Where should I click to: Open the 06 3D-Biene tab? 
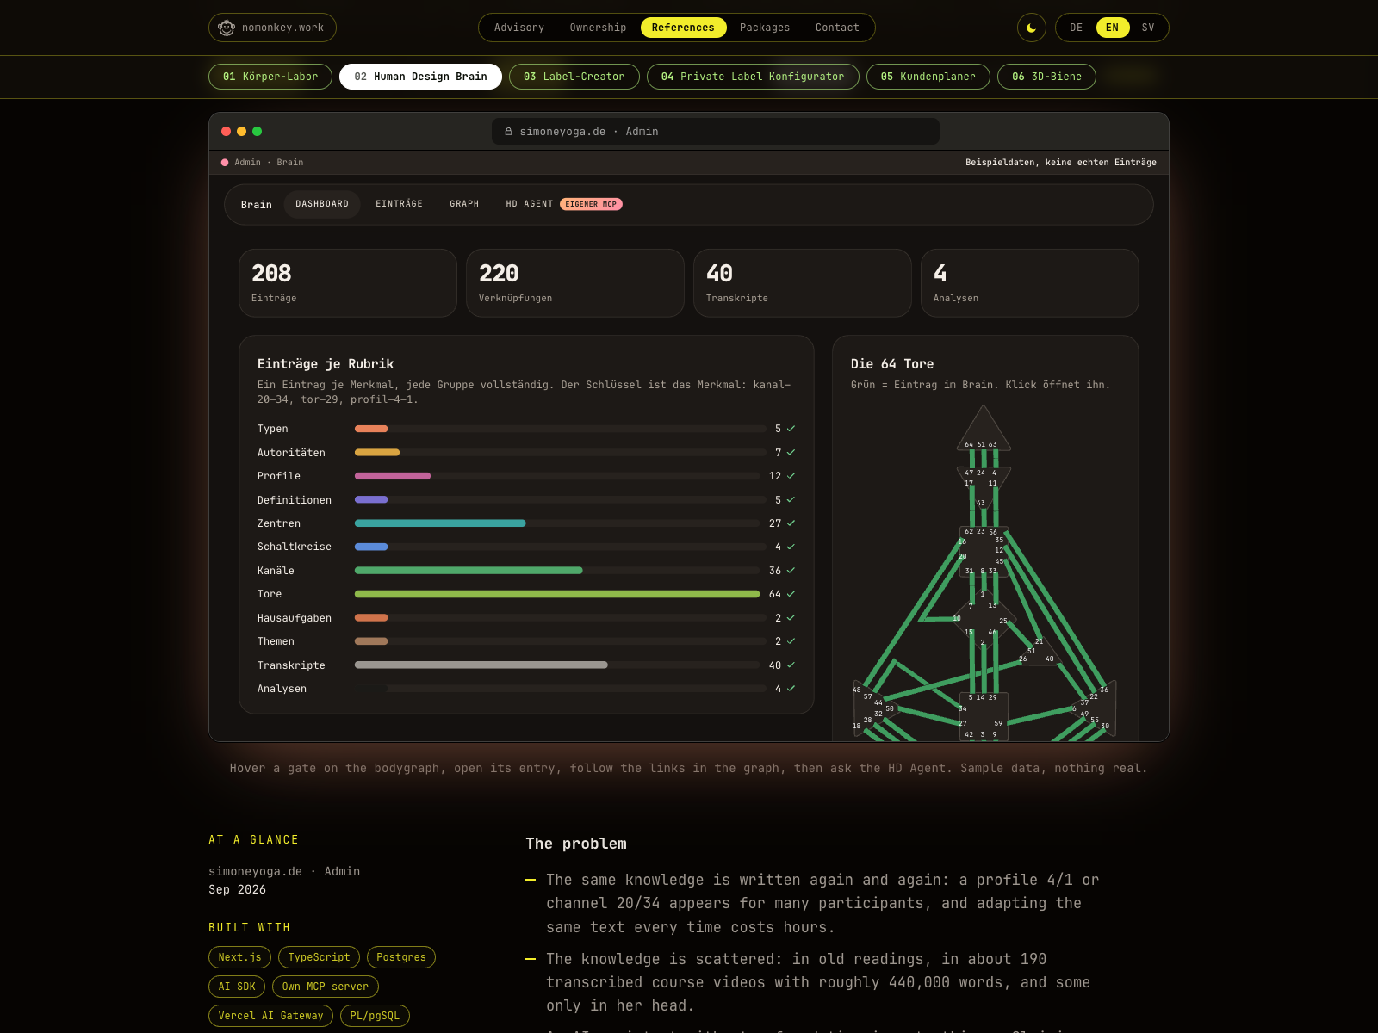click(1046, 77)
